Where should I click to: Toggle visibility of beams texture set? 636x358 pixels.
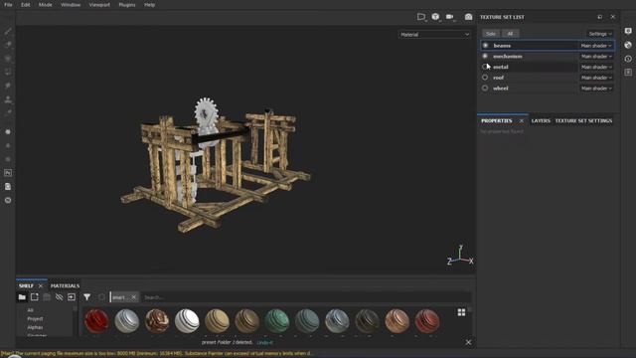(485, 46)
